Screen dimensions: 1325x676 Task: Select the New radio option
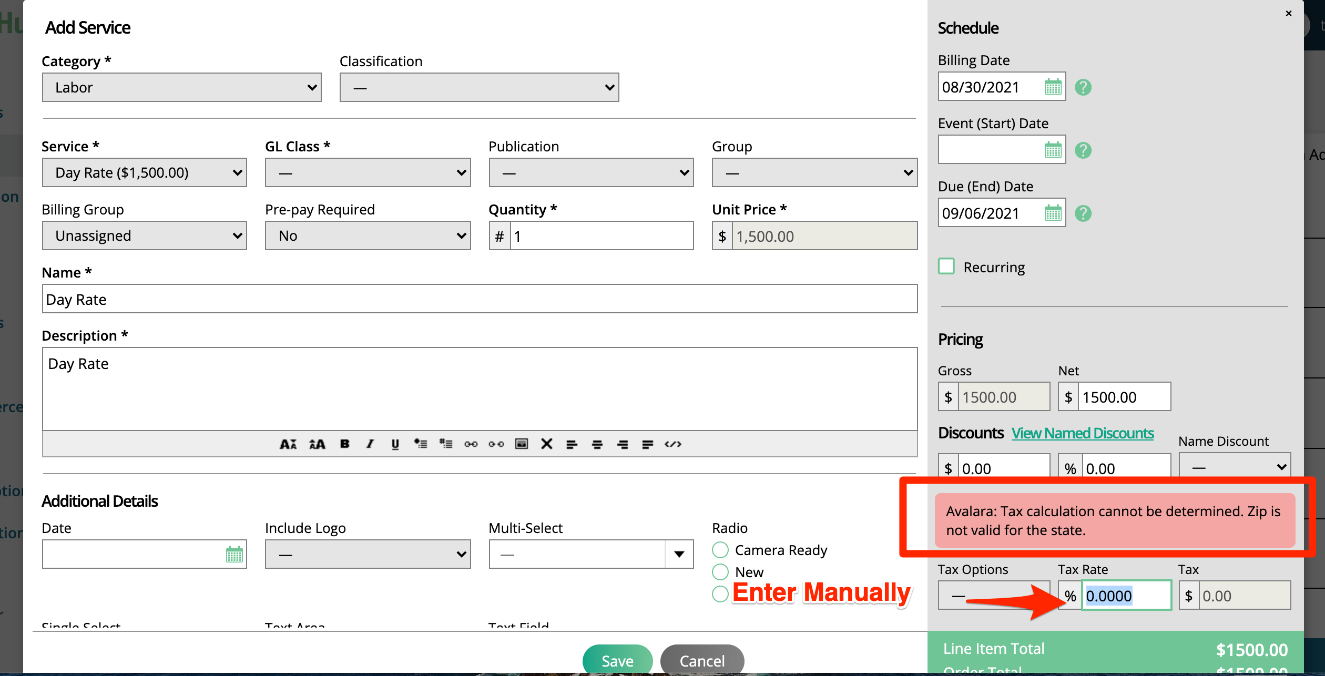[x=720, y=571]
